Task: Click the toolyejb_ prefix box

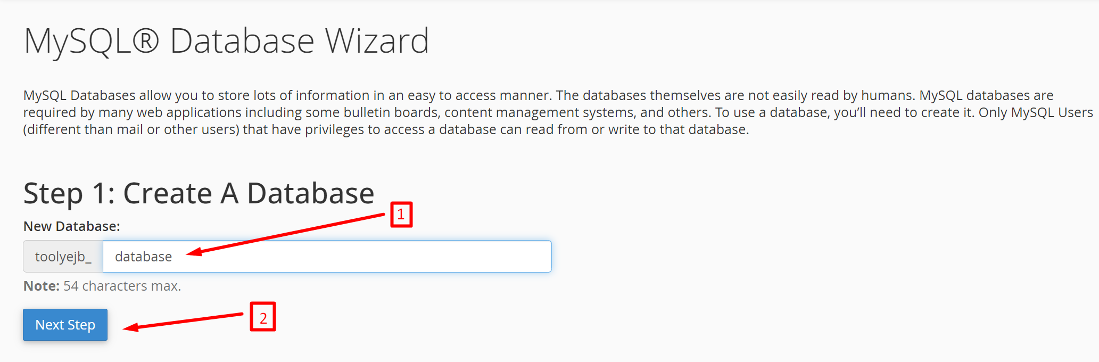Action: (x=63, y=257)
